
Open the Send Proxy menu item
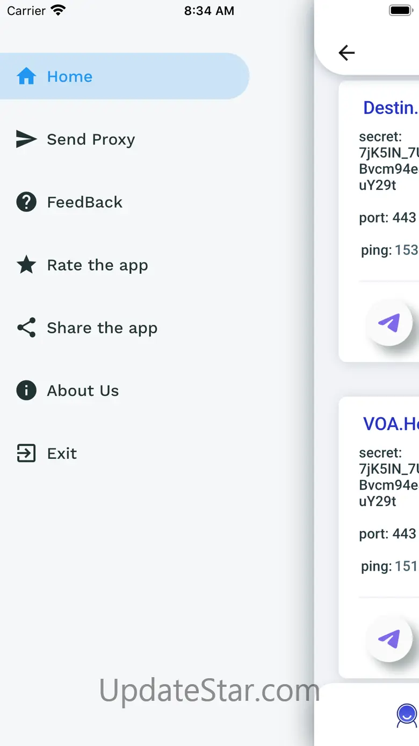[91, 139]
